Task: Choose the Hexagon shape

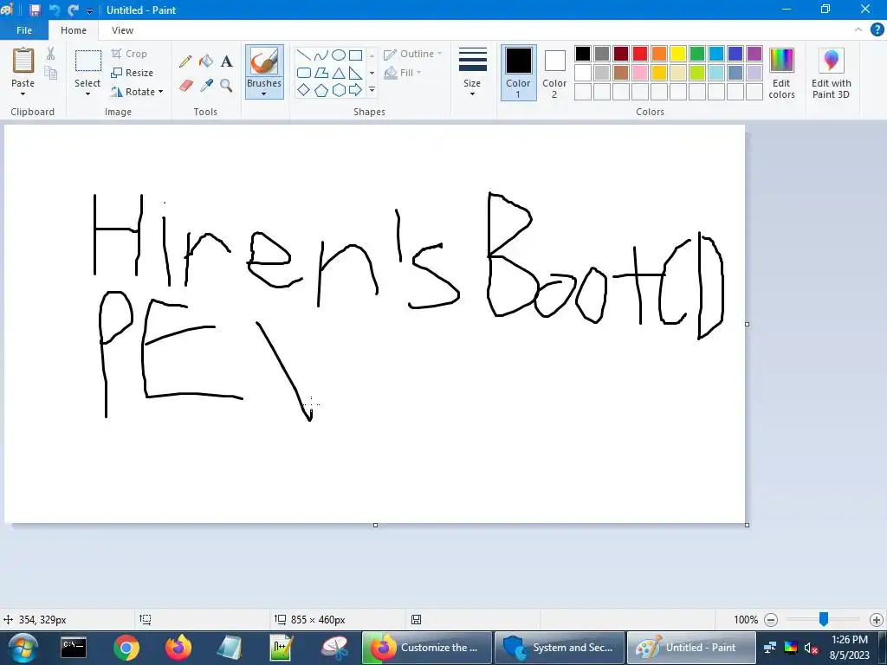Action: [x=339, y=90]
